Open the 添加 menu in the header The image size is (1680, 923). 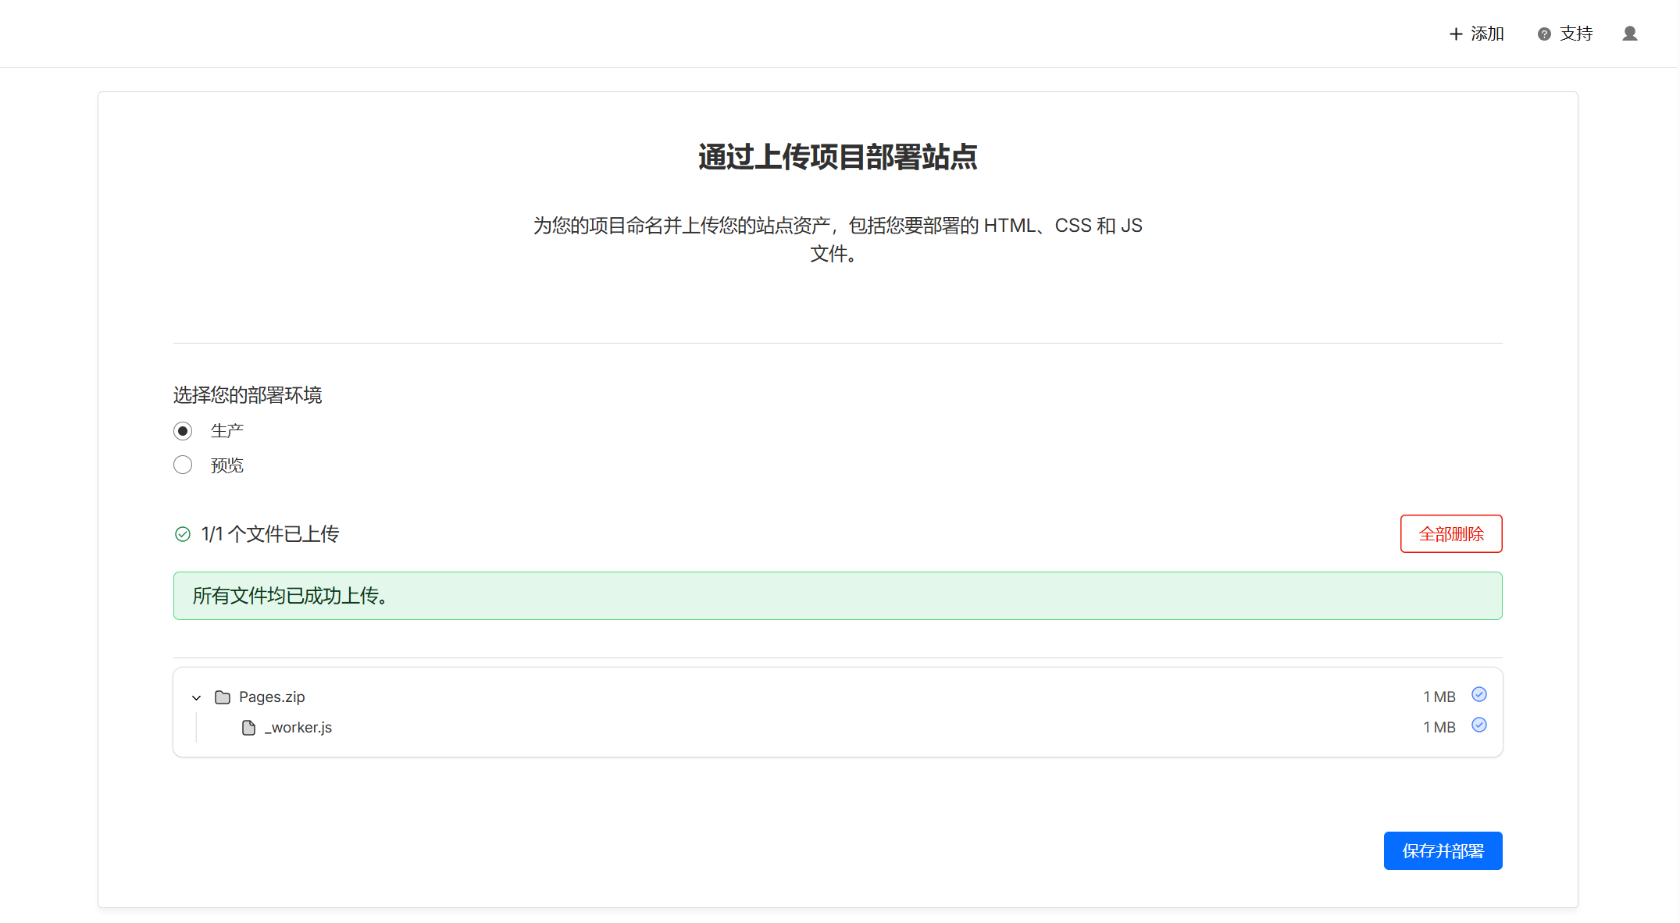pos(1486,34)
